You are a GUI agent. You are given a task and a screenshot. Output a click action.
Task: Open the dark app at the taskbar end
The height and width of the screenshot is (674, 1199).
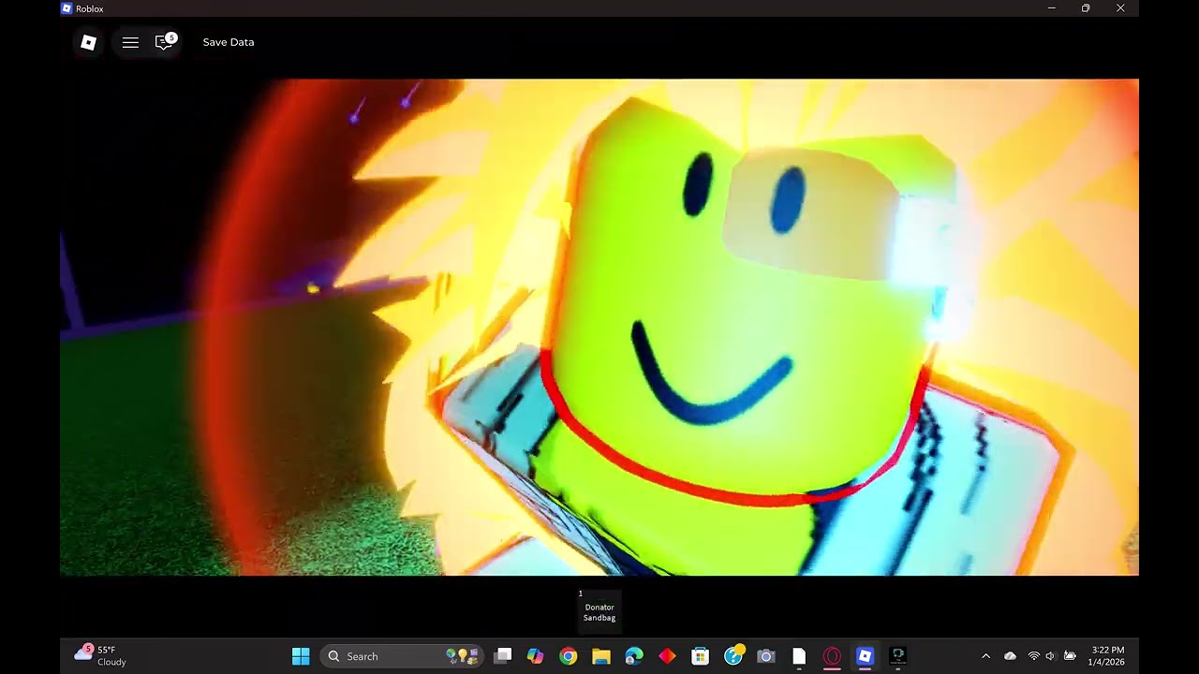[897, 656]
